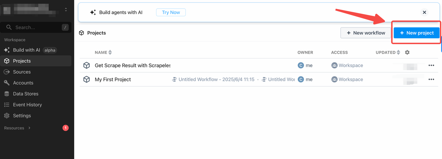Open Settings in the sidebar
Image resolution: width=442 pixels, height=159 pixels.
[x=36, y=116]
